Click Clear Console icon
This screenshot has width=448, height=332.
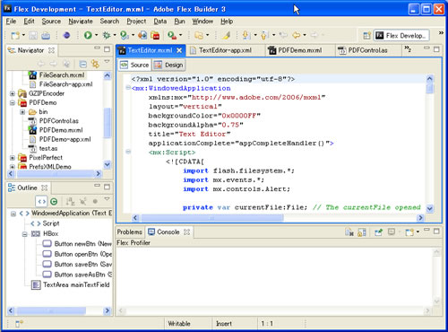349,232
